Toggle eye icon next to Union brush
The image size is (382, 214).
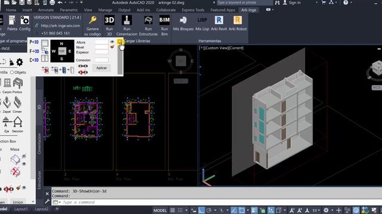click(x=24, y=188)
